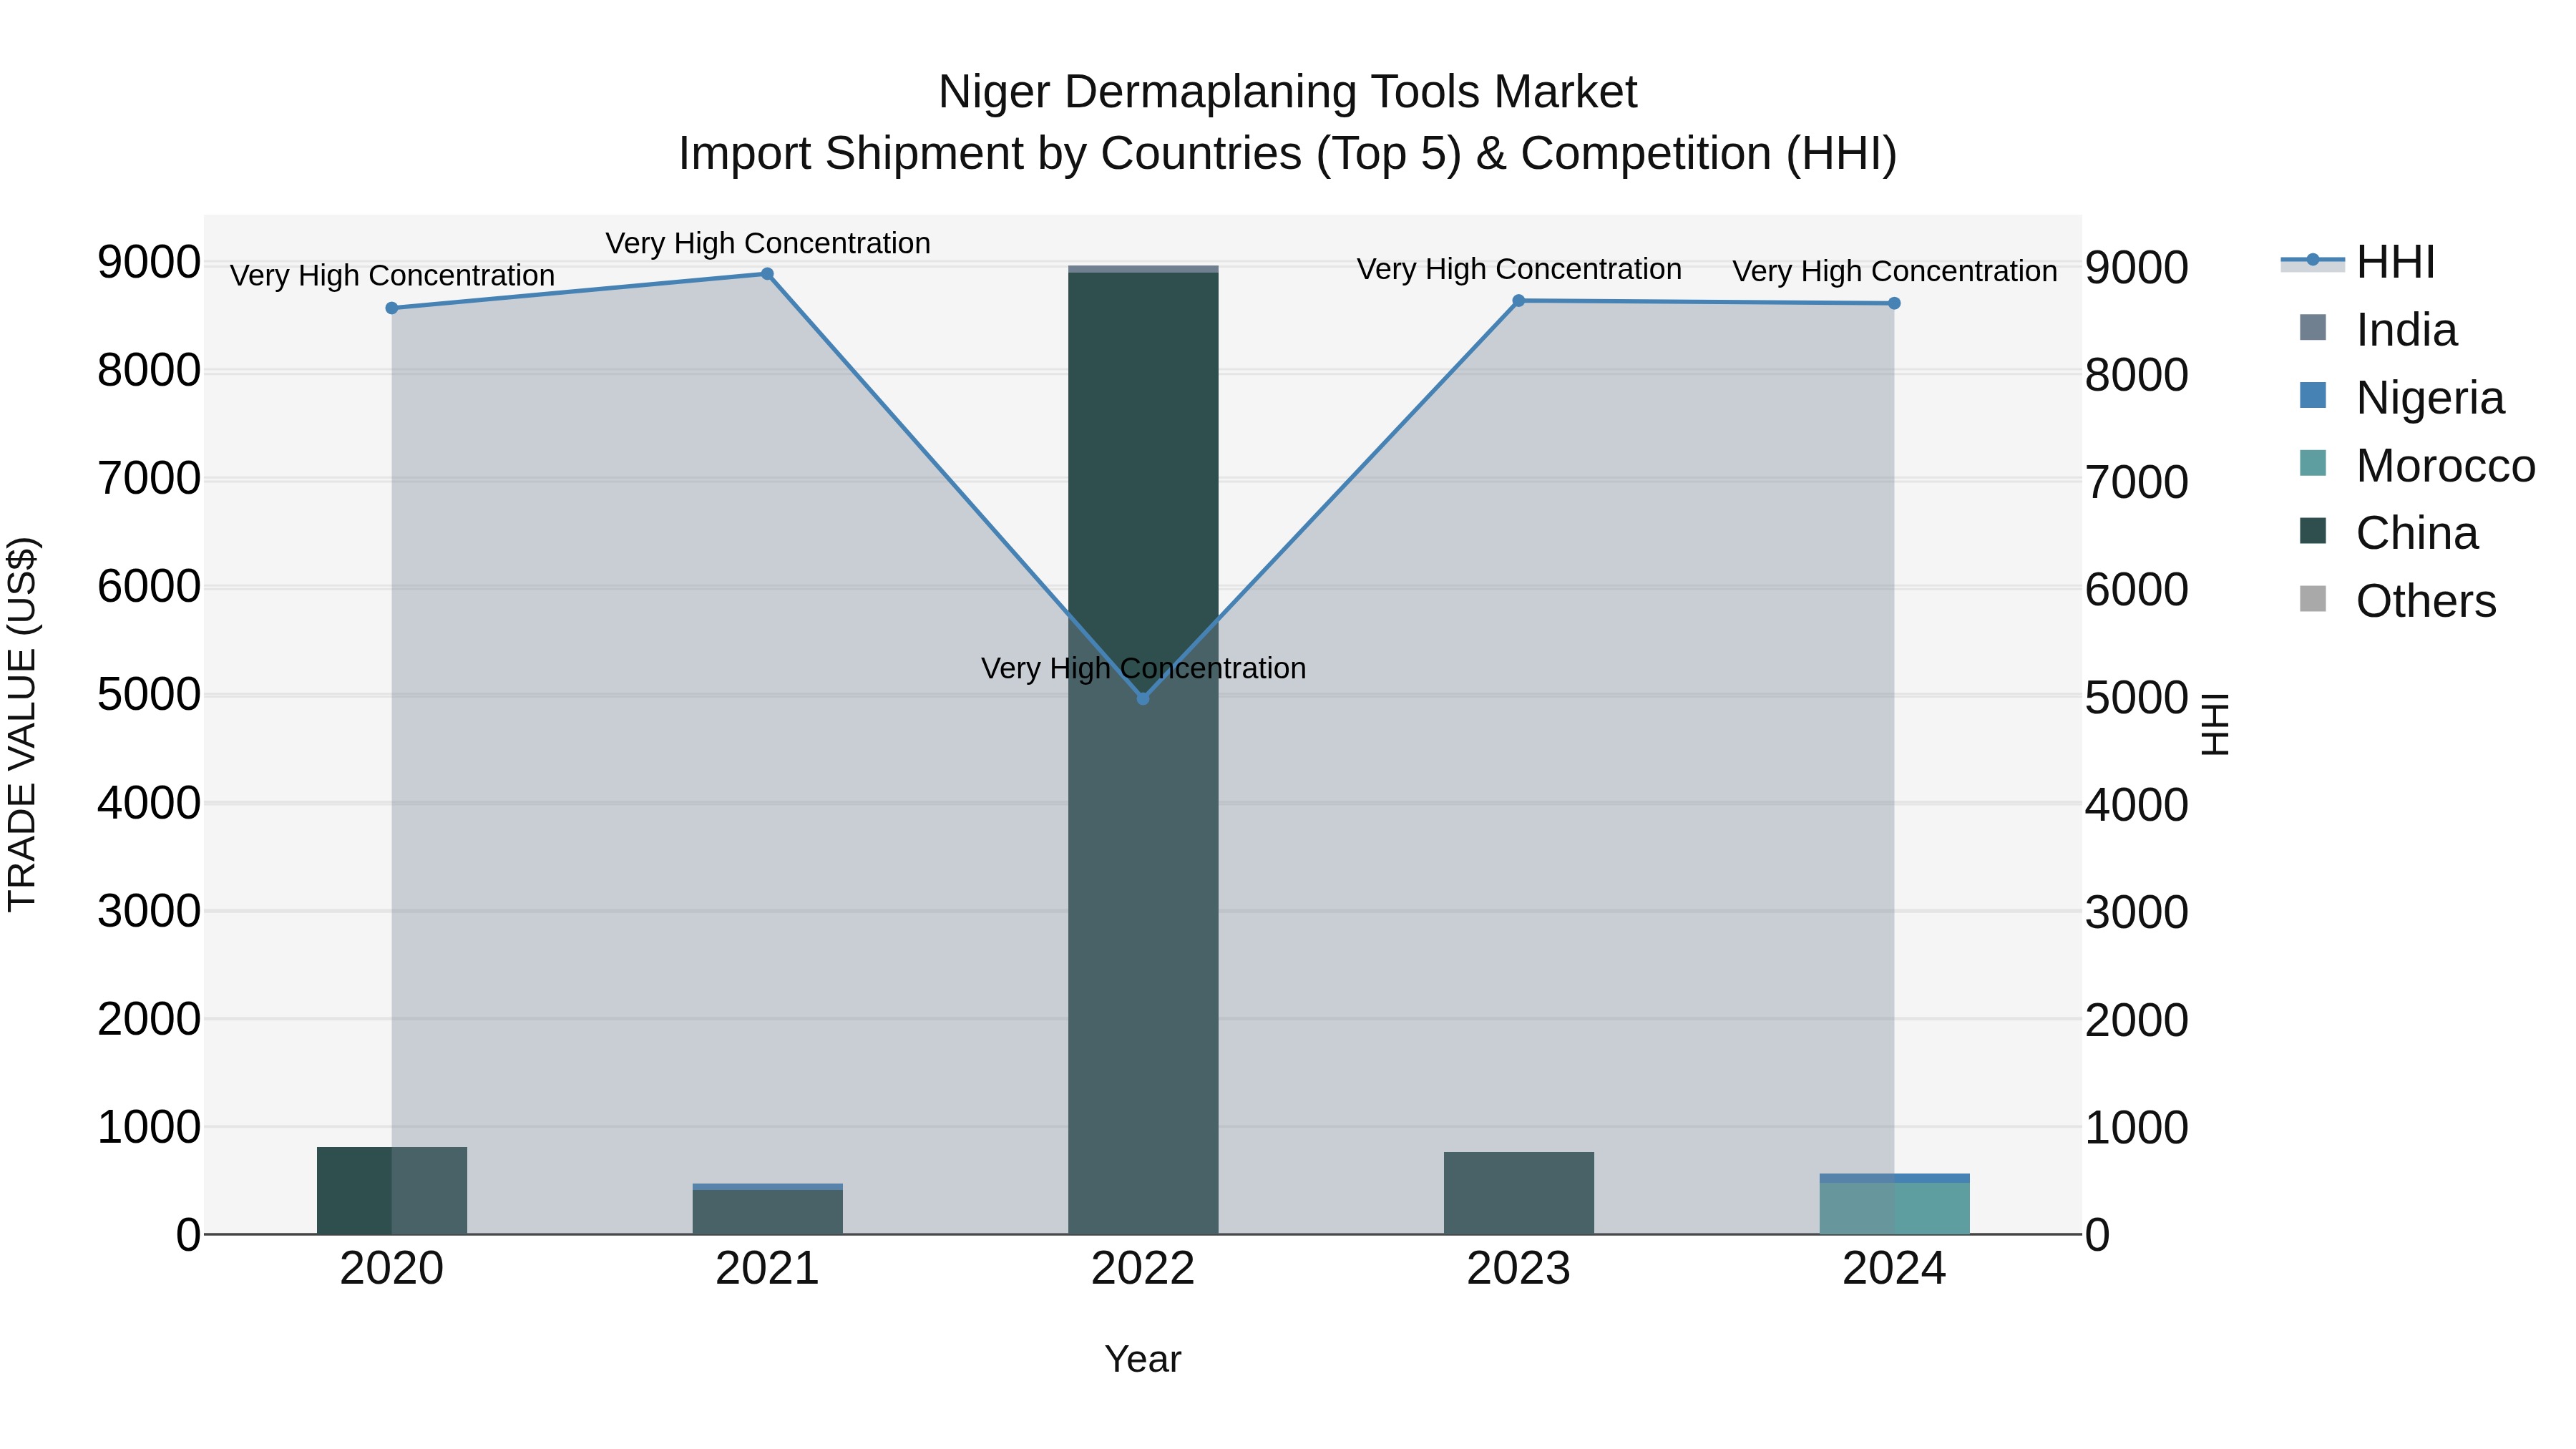Click the India legend color swatch
The width and height of the screenshot is (2576, 1449).
(2313, 327)
